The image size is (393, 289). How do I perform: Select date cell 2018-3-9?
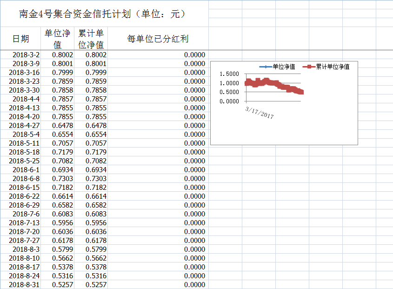coord(20,63)
